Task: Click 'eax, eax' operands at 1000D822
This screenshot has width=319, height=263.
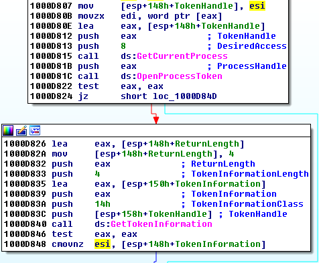Action: pos(142,86)
